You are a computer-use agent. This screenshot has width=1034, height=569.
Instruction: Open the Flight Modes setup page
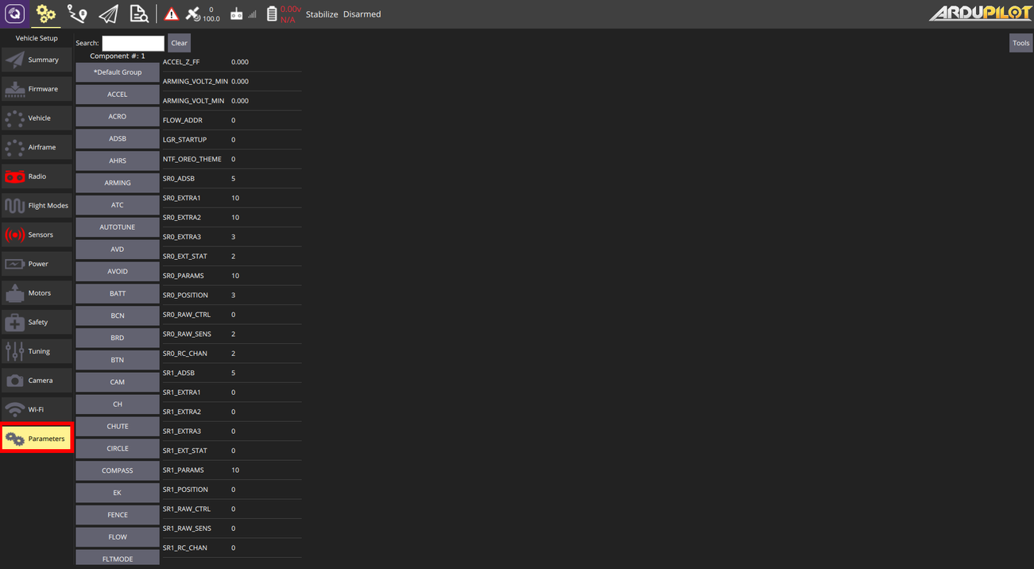(37, 205)
